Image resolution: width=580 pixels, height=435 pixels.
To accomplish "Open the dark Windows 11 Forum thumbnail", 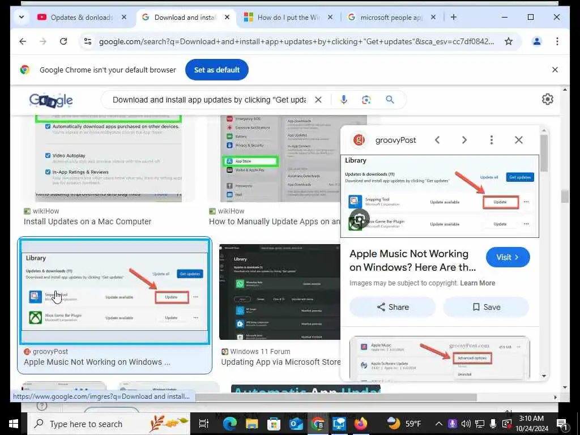I will pyautogui.click(x=280, y=292).
